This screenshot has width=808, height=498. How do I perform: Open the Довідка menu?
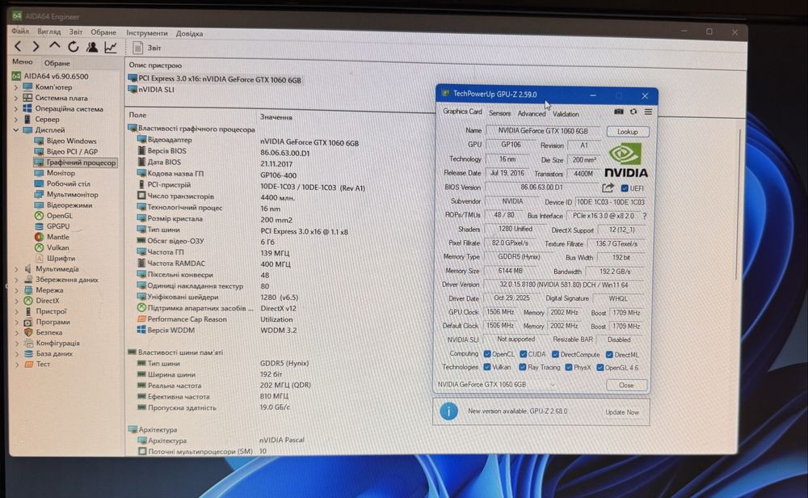(x=189, y=33)
